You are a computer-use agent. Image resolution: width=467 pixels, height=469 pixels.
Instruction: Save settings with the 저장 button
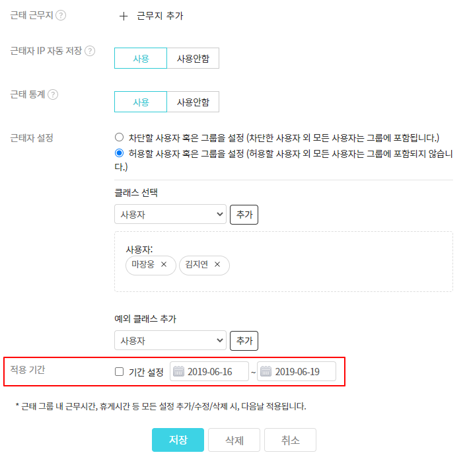(x=178, y=440)
